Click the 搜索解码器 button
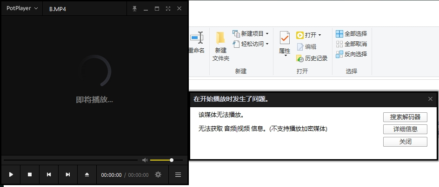Screen dimensions: 439x187 point(405,117)
